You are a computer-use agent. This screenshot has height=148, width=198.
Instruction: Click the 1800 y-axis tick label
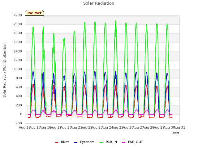click(x=18, y=33)
